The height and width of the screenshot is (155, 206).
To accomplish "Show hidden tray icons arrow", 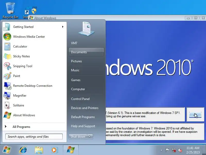I will (x=161, y=150).
